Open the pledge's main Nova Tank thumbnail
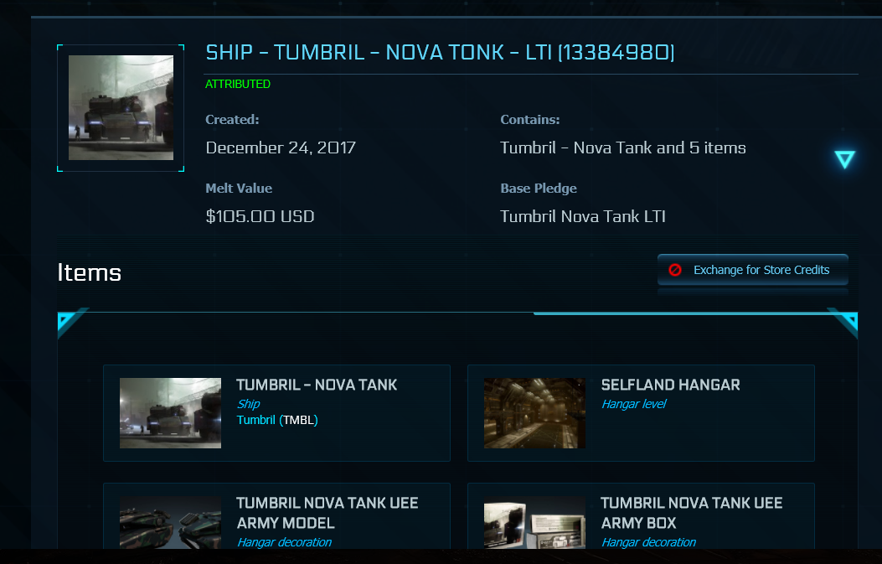The height and width of the screenshot is (564, 882). click(121, 108)
